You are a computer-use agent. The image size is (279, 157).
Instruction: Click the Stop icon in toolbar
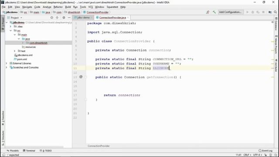[x=263, y=12]
